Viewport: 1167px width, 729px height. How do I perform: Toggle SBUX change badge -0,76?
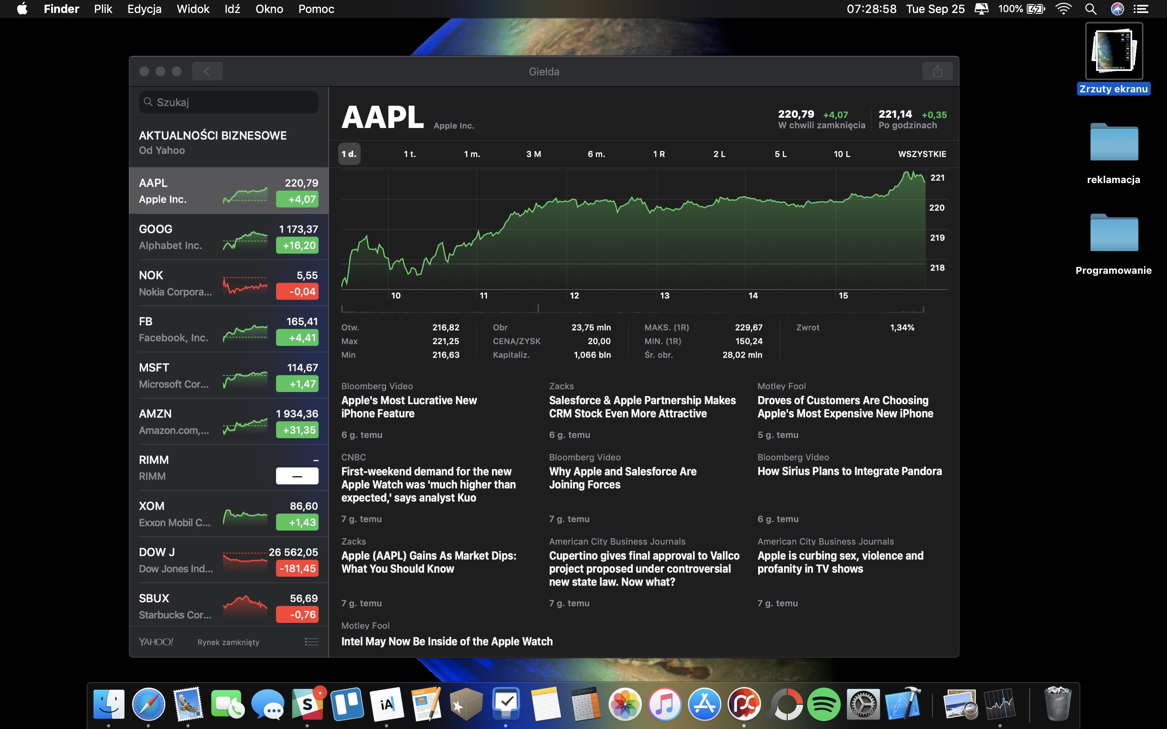(297, 615)
